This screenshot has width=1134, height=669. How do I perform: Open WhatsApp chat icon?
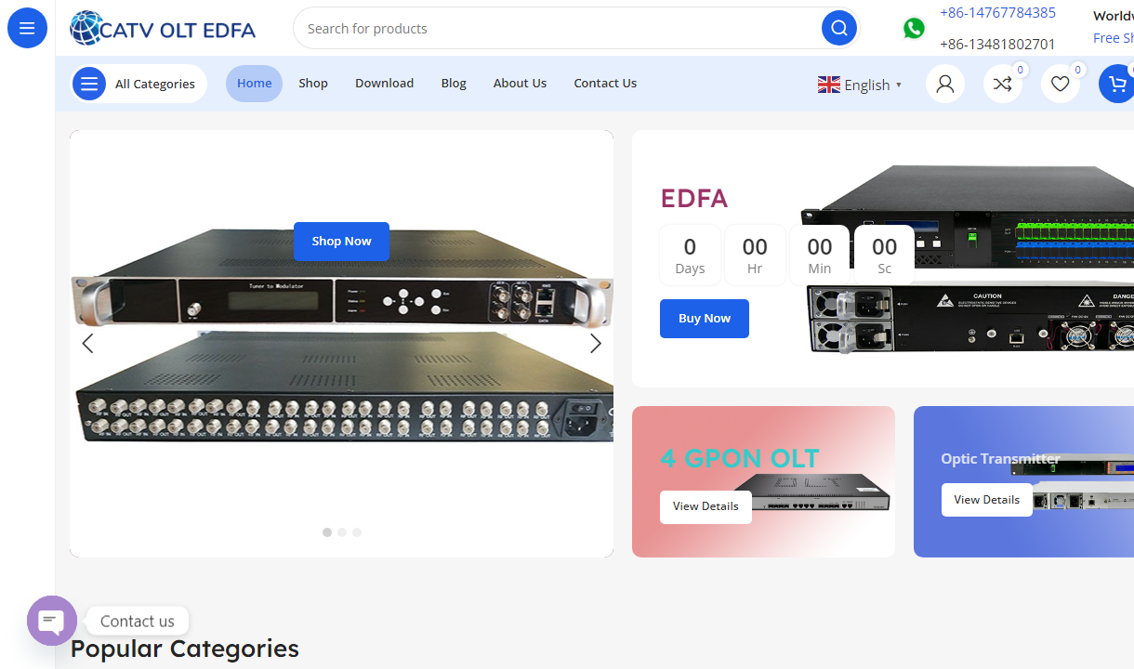914,29
